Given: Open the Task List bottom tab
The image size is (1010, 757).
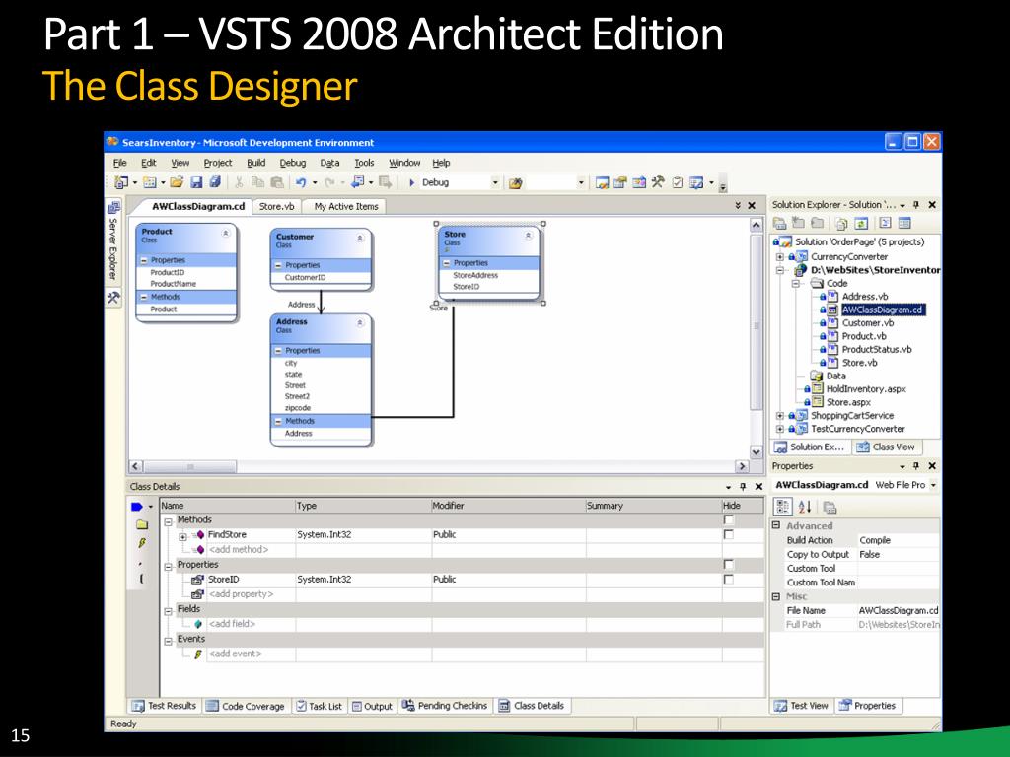Looking at the screenshot, I should point(319,706).
